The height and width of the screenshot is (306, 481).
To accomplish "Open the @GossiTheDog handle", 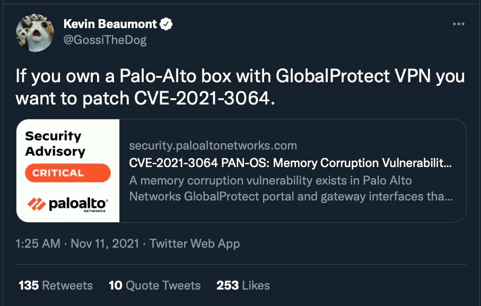I will [104, 40].
